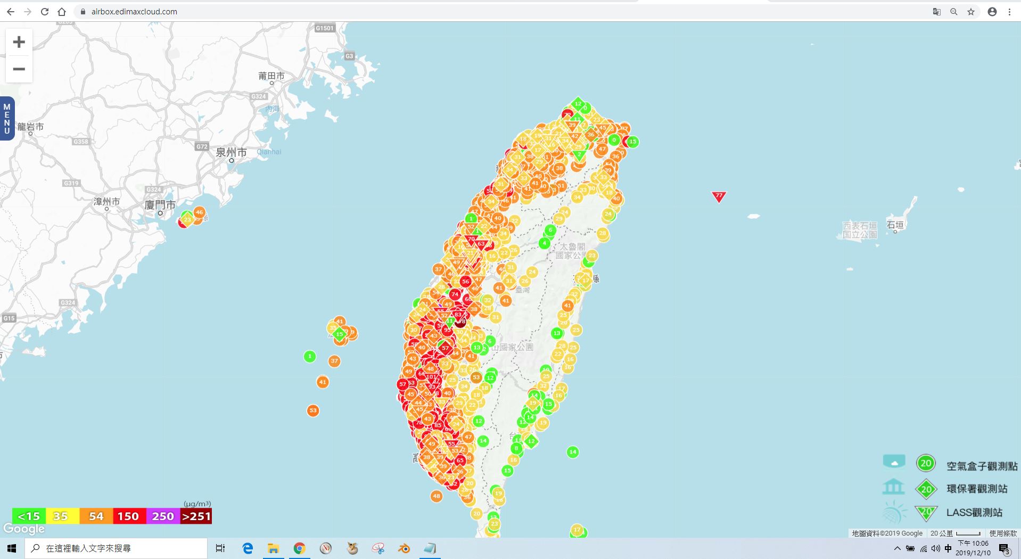This screenshot has height=559, width=1021.
Task: Toggle the airbox layer cloud icon
Action: coord(894,462)
